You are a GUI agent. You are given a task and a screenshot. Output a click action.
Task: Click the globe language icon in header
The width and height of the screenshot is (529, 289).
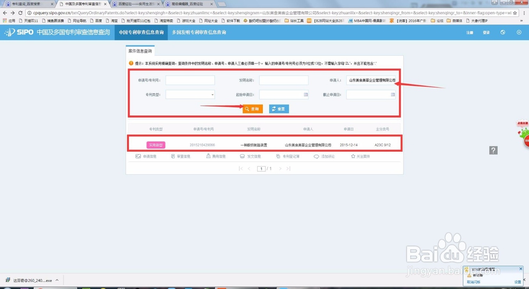pos(503,32)
